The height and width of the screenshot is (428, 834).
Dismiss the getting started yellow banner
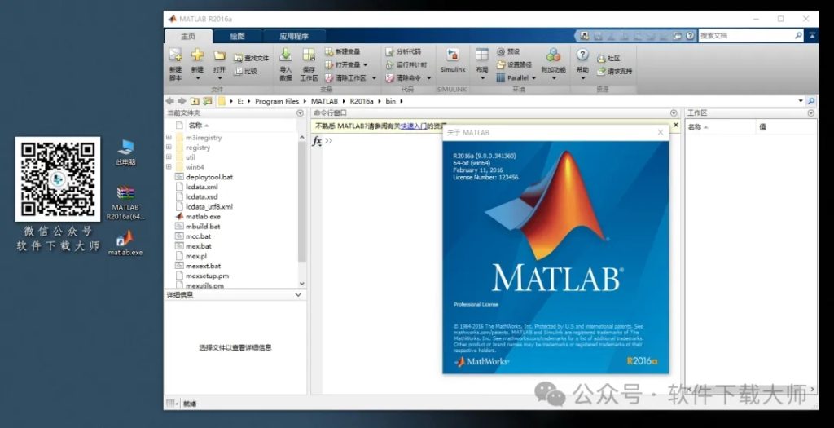(x=675, y=125)
